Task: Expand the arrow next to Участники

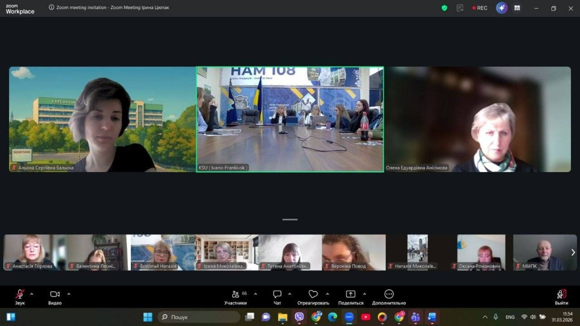Action: [x=256, y=294]
